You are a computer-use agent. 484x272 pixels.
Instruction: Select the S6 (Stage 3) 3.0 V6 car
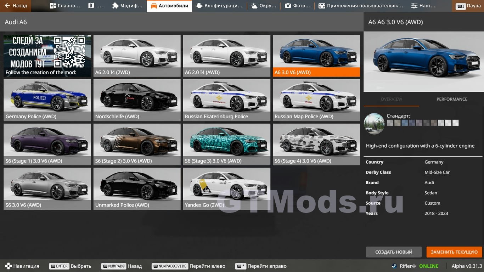point(226,144)
